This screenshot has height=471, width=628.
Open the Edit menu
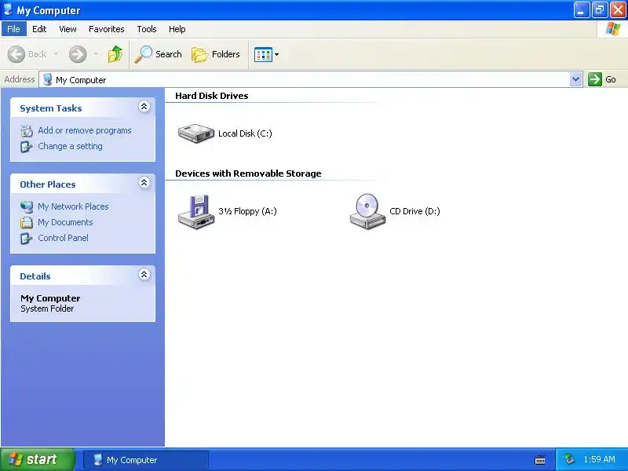[39, 29]
